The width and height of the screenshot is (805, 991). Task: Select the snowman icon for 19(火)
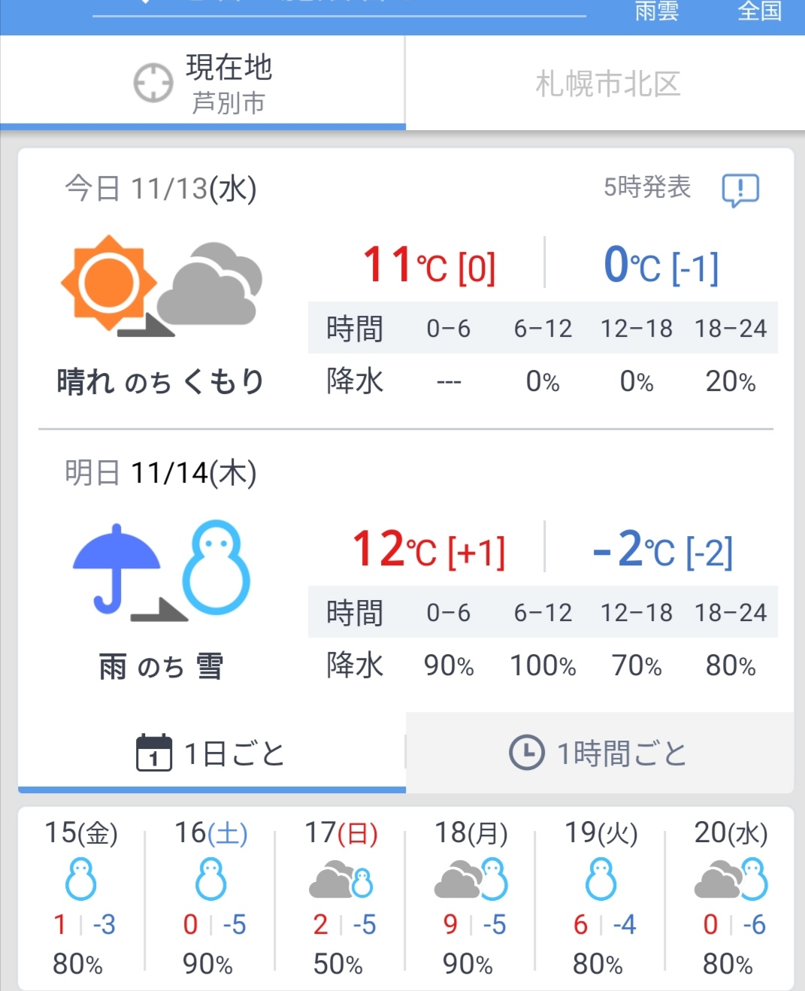(x=601, y=879)
